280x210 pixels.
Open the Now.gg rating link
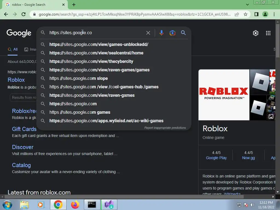coord(248,158)
